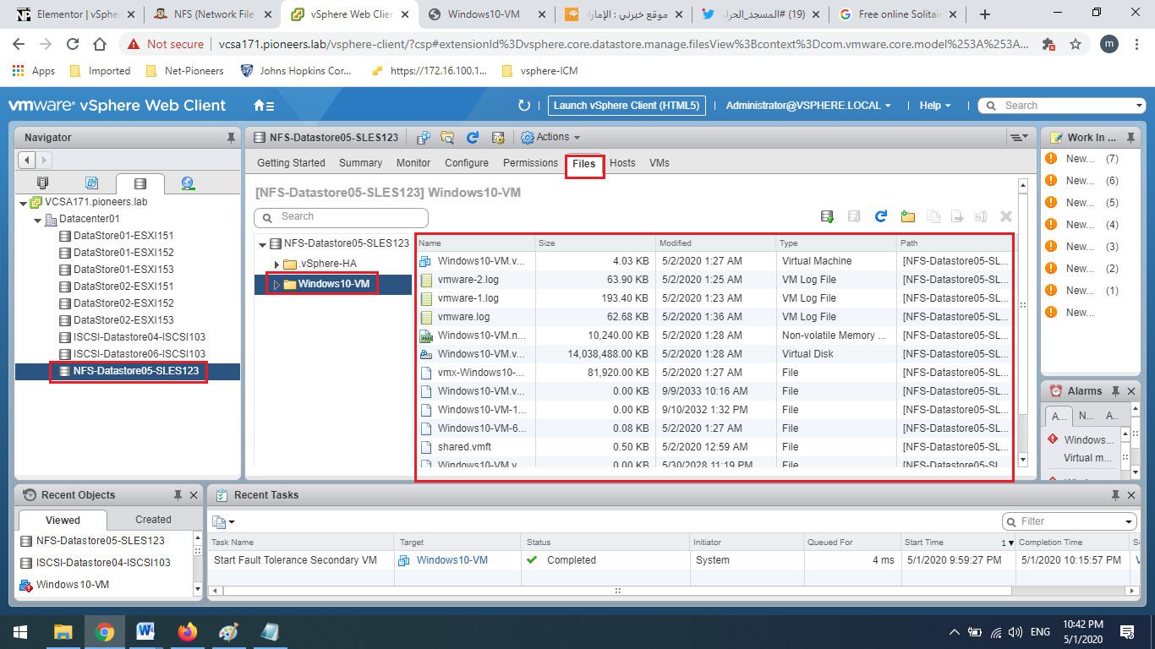This screenshot has width=1155, height=649.
Task: Open Firefox from the taskbar
Action: (187, 631)
